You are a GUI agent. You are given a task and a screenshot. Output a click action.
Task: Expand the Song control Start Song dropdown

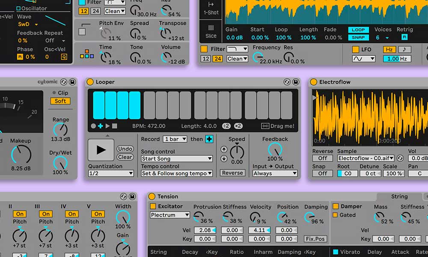(177, 159)
